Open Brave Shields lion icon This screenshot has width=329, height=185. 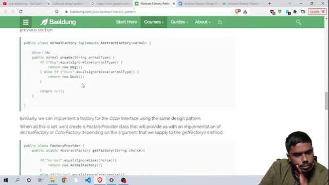[237, 12]
